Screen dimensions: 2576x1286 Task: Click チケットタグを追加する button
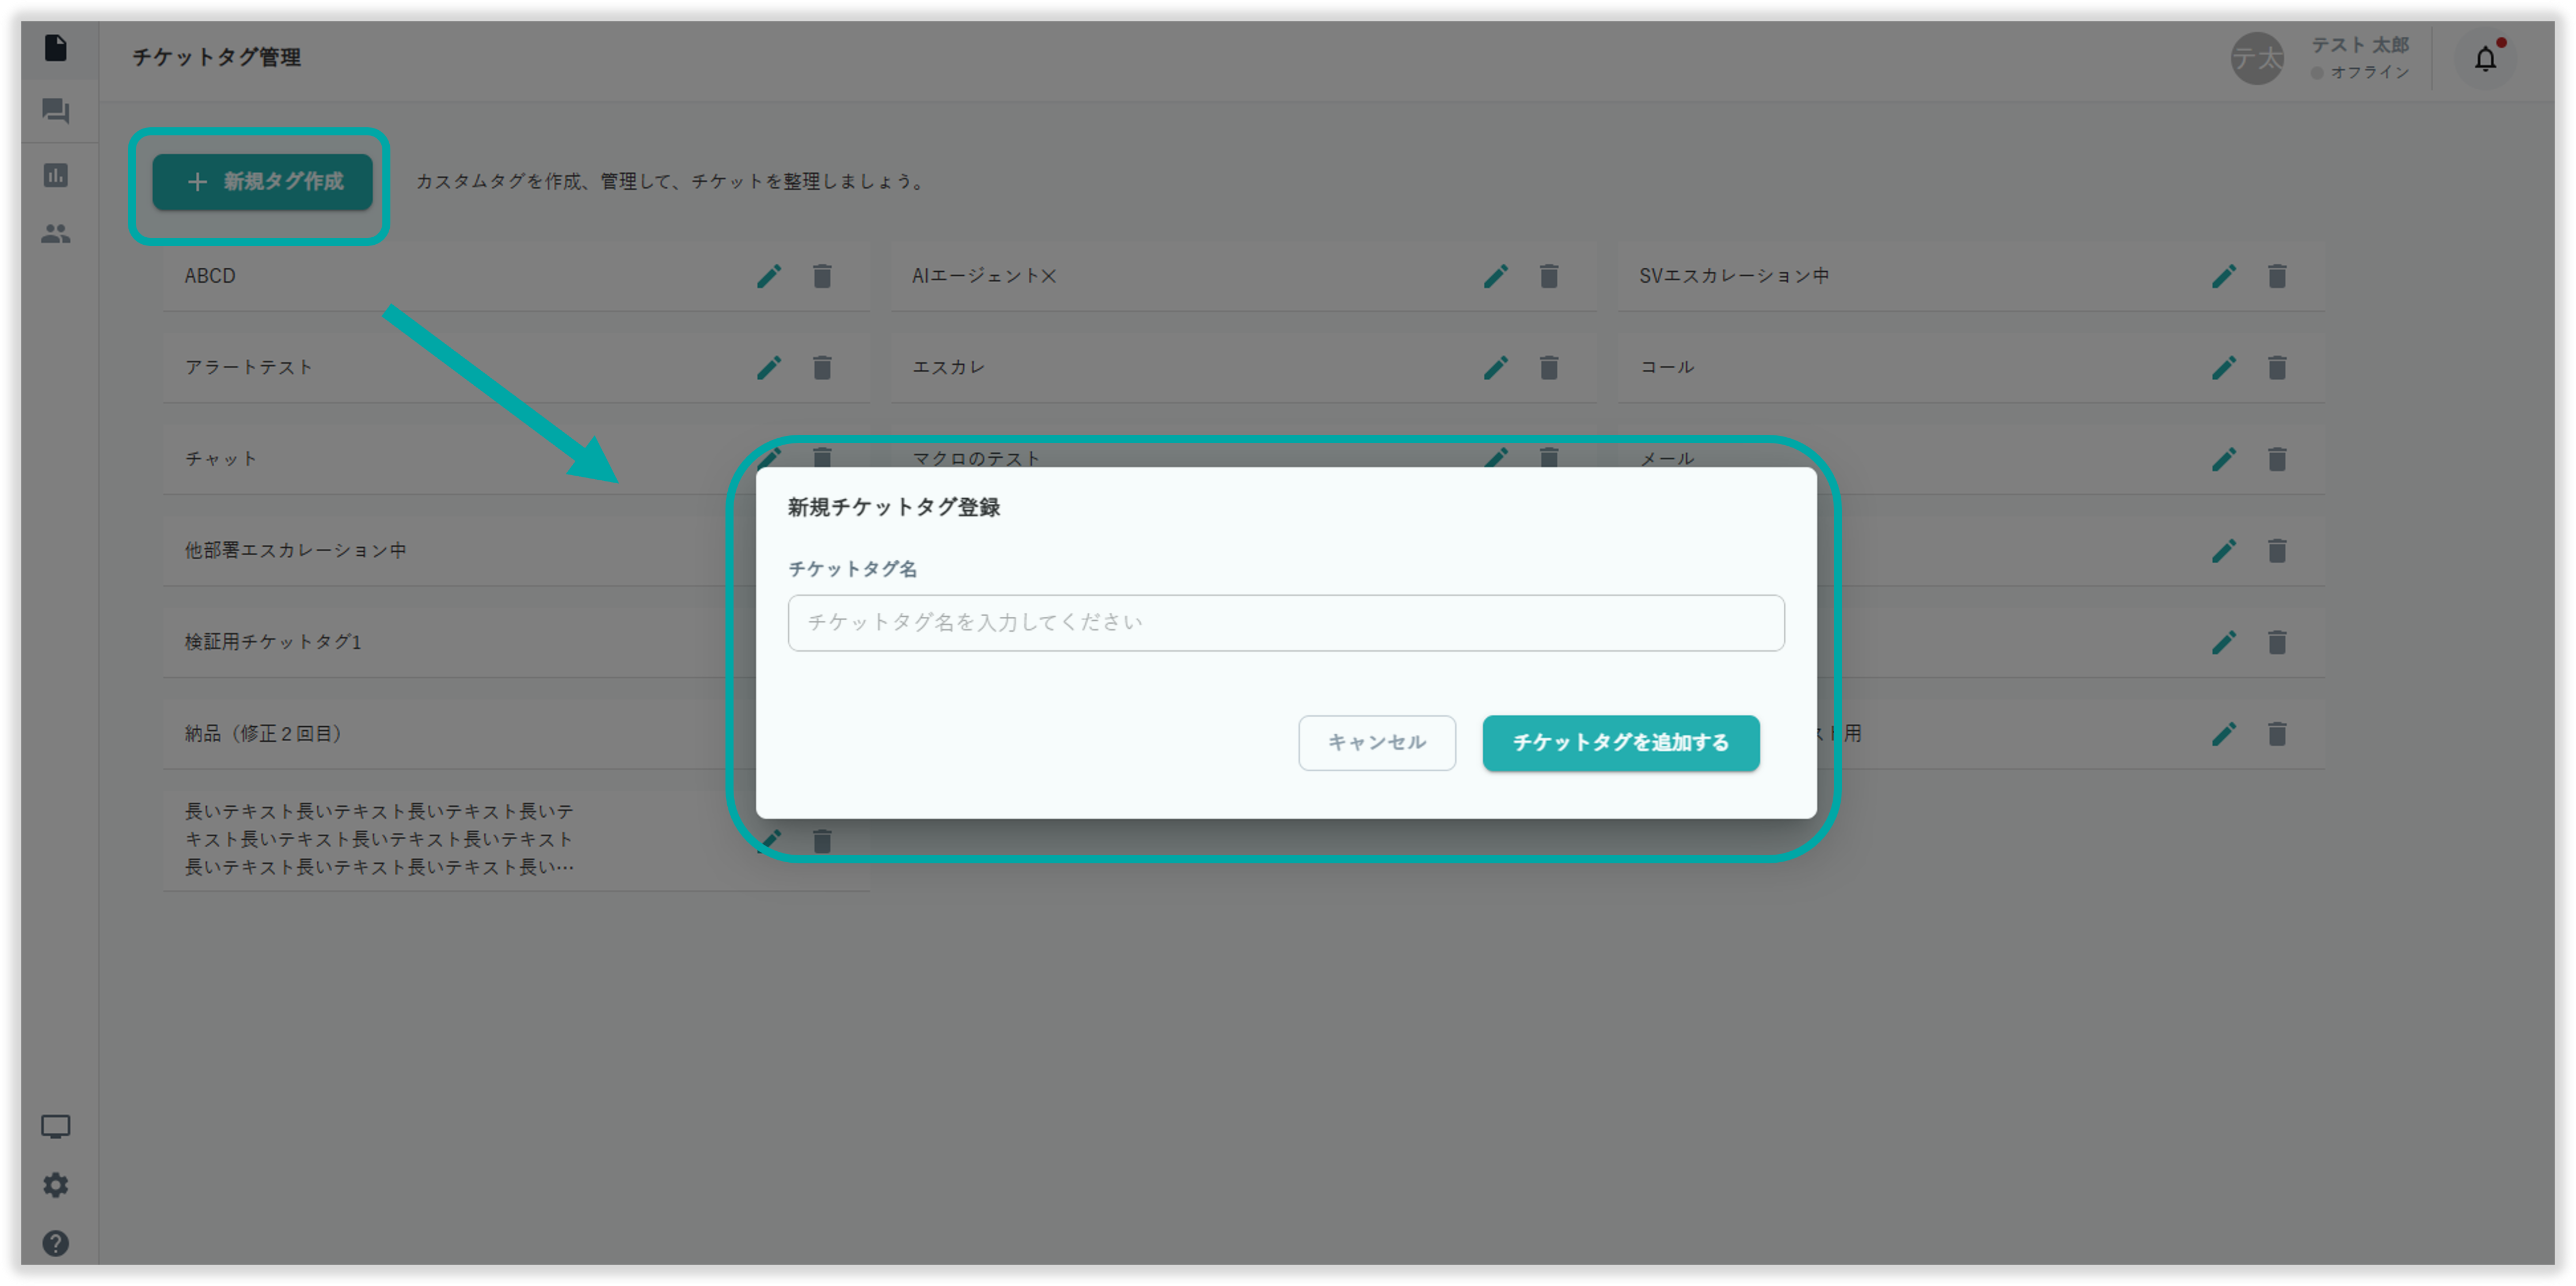1620,743
